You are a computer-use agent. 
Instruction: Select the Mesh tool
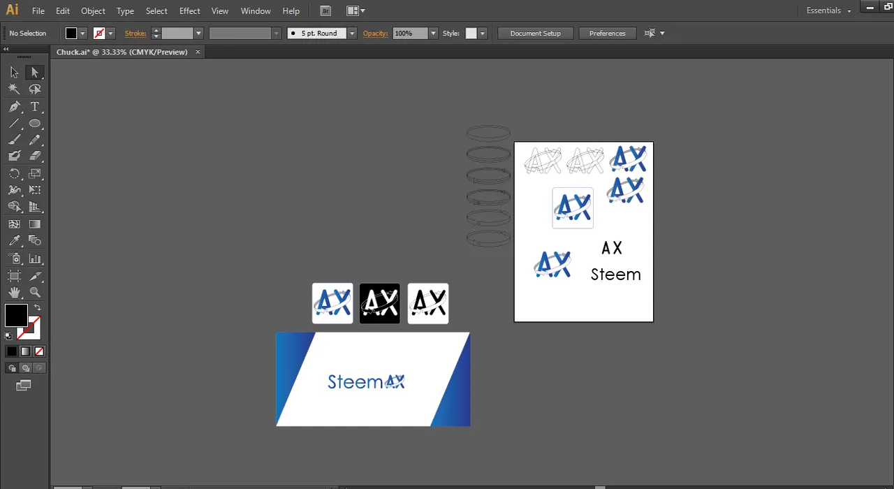click(x=14, y=224)
